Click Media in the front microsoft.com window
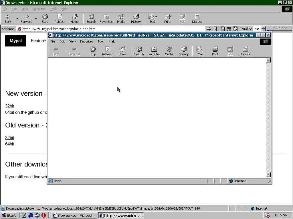The height and width of the screenshot is (219, 293). click(x=169, y=51)
